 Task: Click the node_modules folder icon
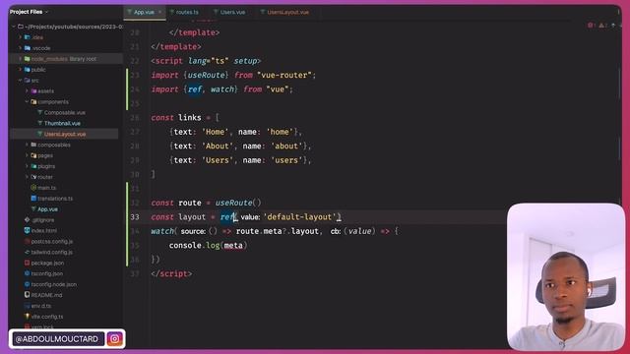tap(28, 59)
